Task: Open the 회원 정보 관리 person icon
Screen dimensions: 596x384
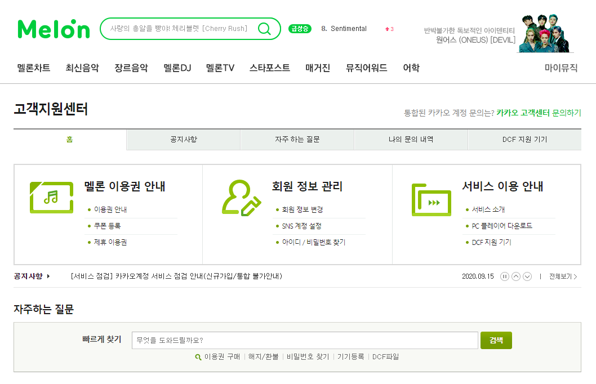Action: click(241, 198)
